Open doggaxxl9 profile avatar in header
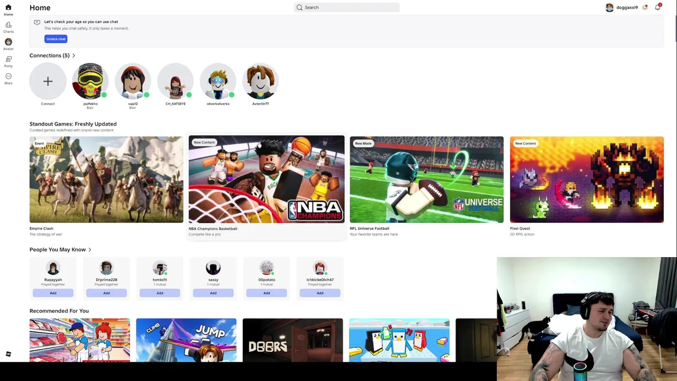This screenshot has height=381, width=677. (x=609, y=7)
